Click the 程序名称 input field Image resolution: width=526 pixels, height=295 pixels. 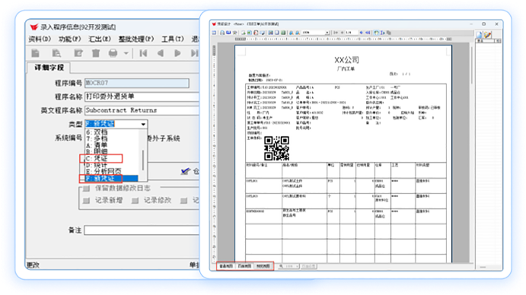pyautogui.click(x=142, y=97)
